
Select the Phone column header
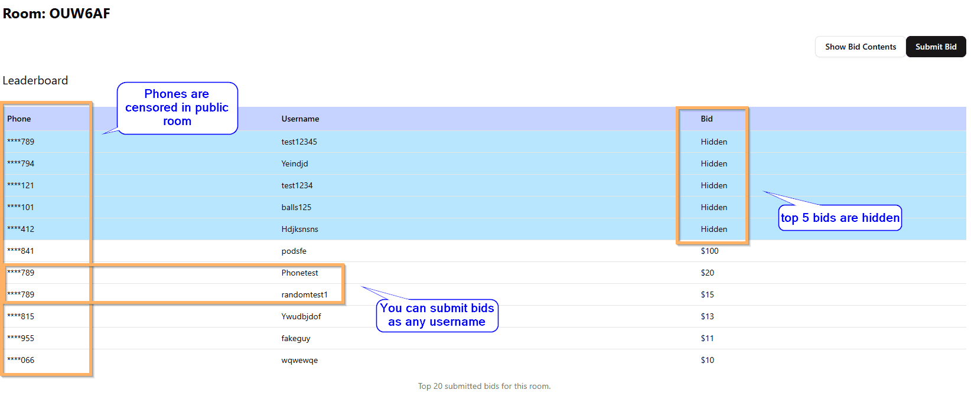tap(19, 119)
